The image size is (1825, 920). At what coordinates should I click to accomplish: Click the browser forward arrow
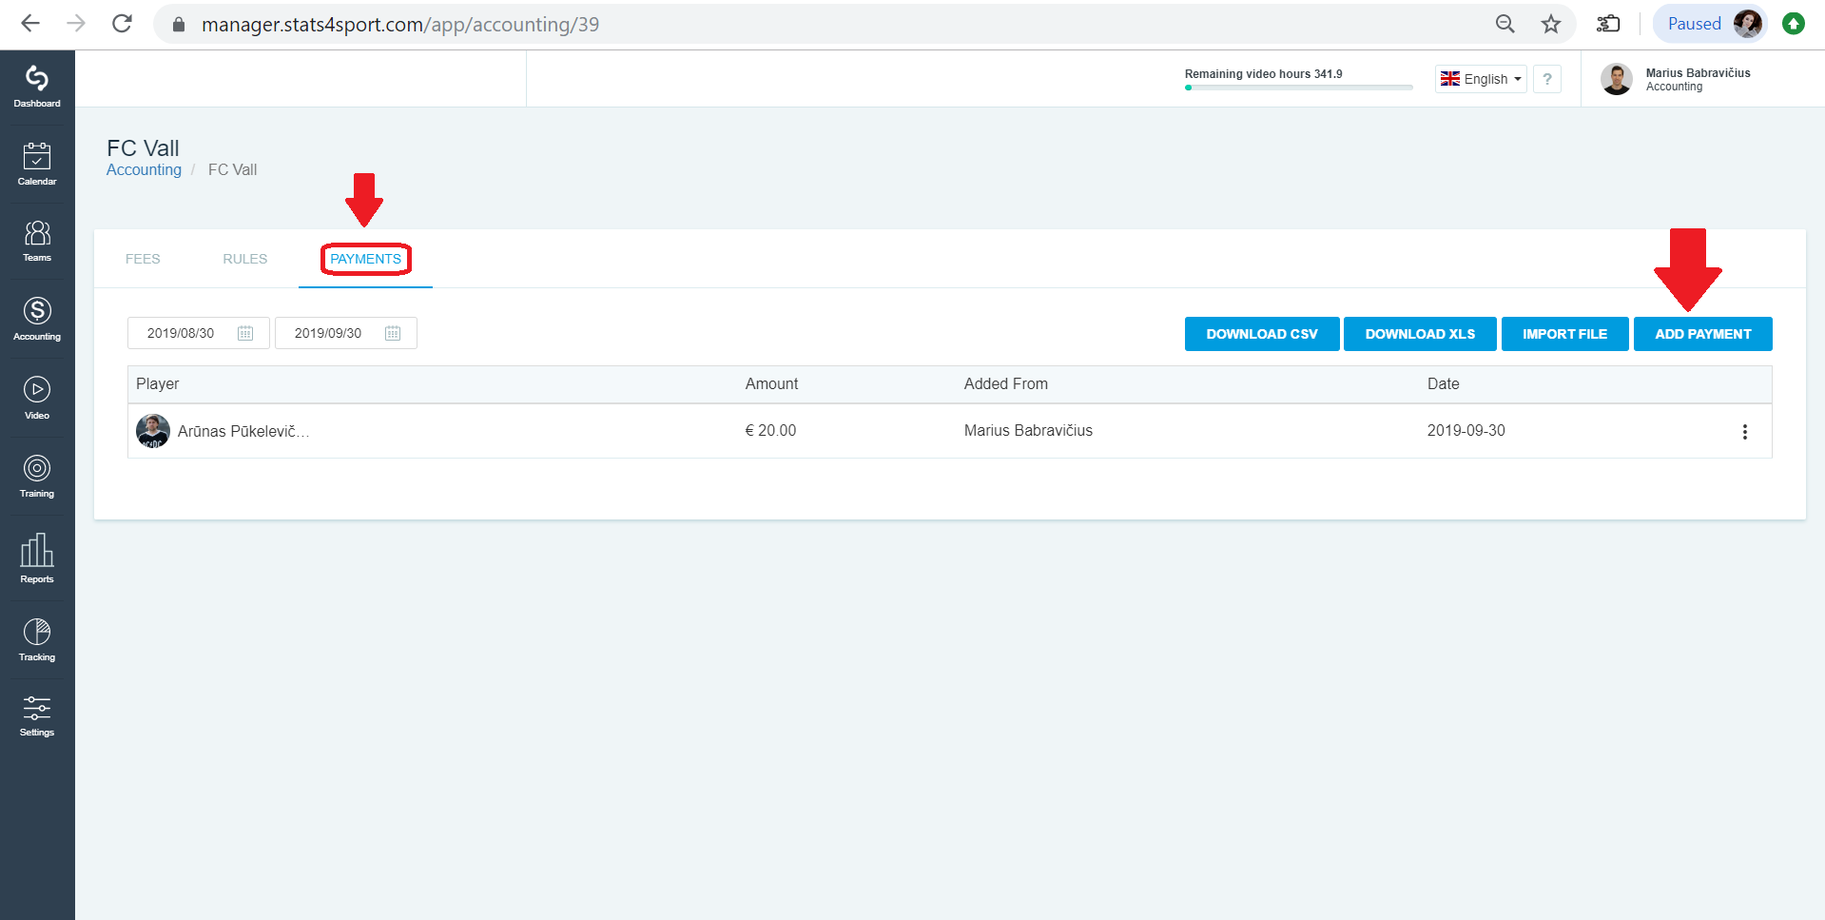(x=76, y=24)
